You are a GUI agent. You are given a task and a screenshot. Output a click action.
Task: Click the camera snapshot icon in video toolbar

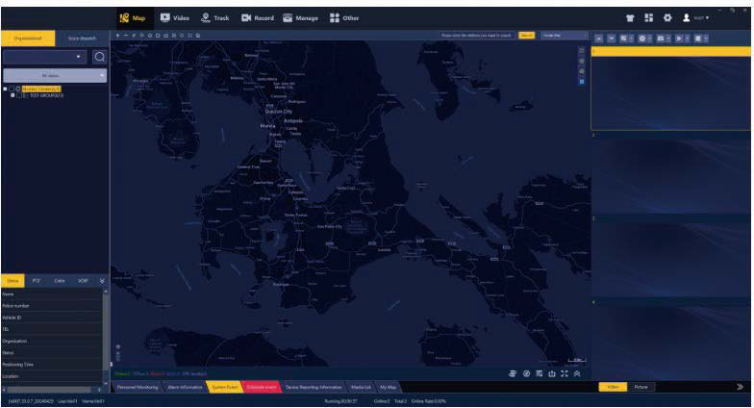pos(661,38)
